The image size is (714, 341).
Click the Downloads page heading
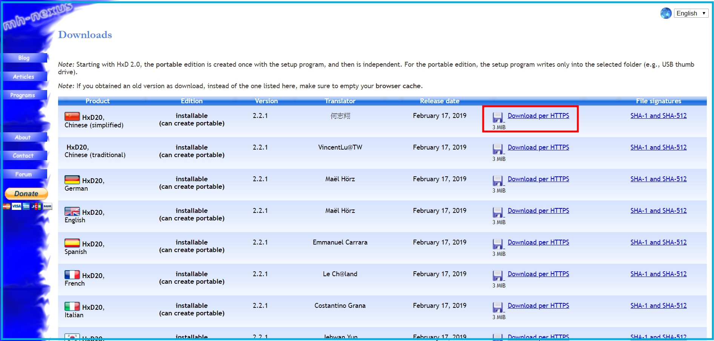pos(85,35)
